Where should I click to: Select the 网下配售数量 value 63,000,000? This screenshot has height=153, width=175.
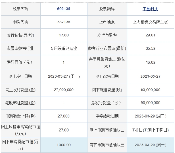pyautogui.click(x=150, y=90)
